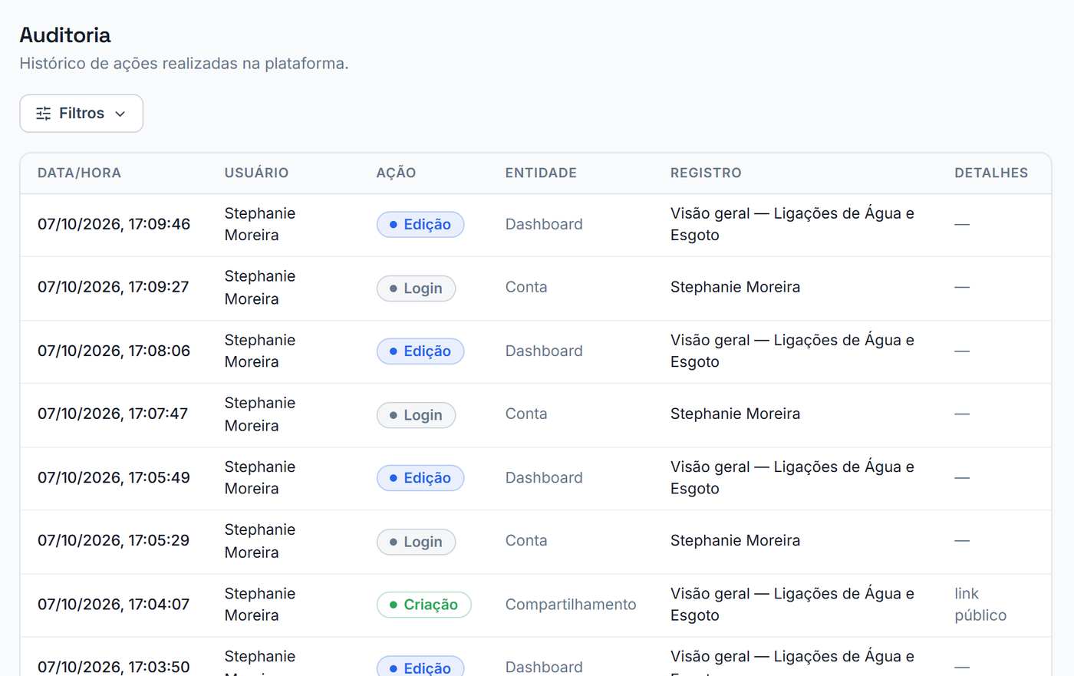The height and width of the screenshot is (676, 1074).
Task: Click the ENTIDADE column header
Action: [x=541, y=173]
